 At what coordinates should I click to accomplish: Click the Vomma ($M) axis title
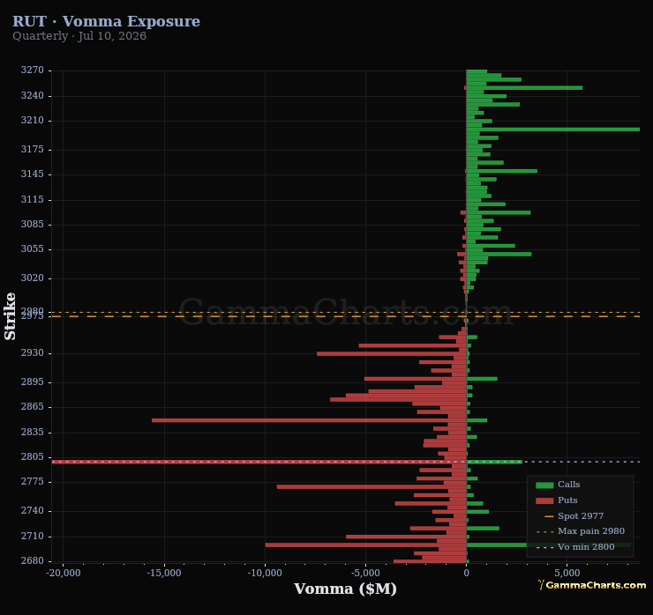coord(345,589)
